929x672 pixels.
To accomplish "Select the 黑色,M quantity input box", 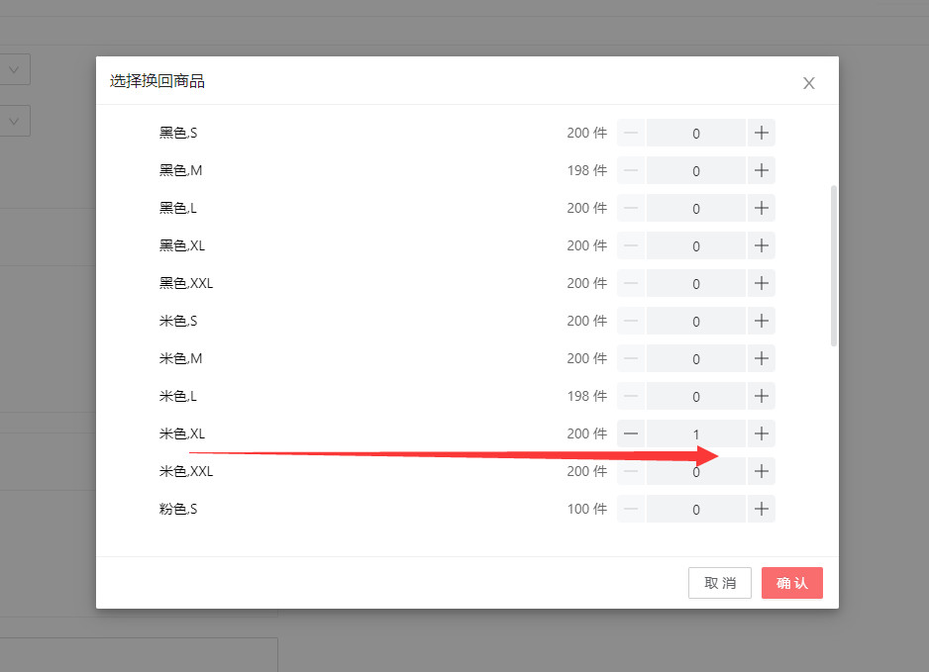I will (x=695, y=170).
